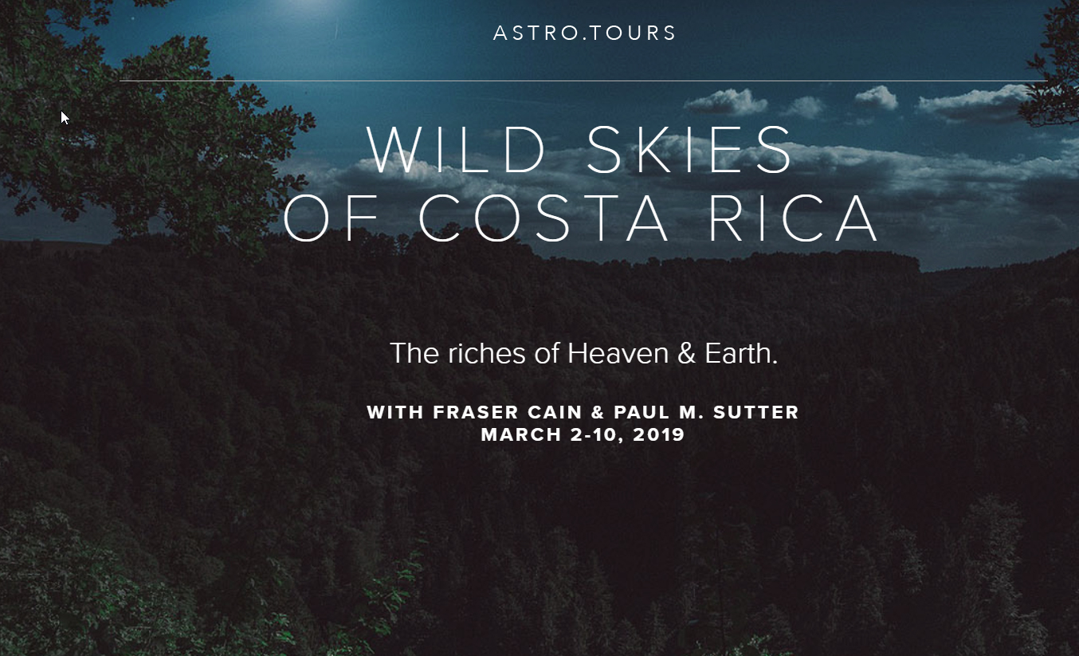Viewport: 1079px width, 656px height.
Task: Click the ASTRO.TOURS site logo link
Action: [x=585, y=33]
